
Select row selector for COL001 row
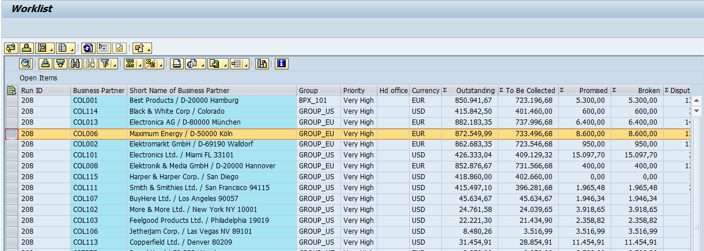tap(12, 101)
